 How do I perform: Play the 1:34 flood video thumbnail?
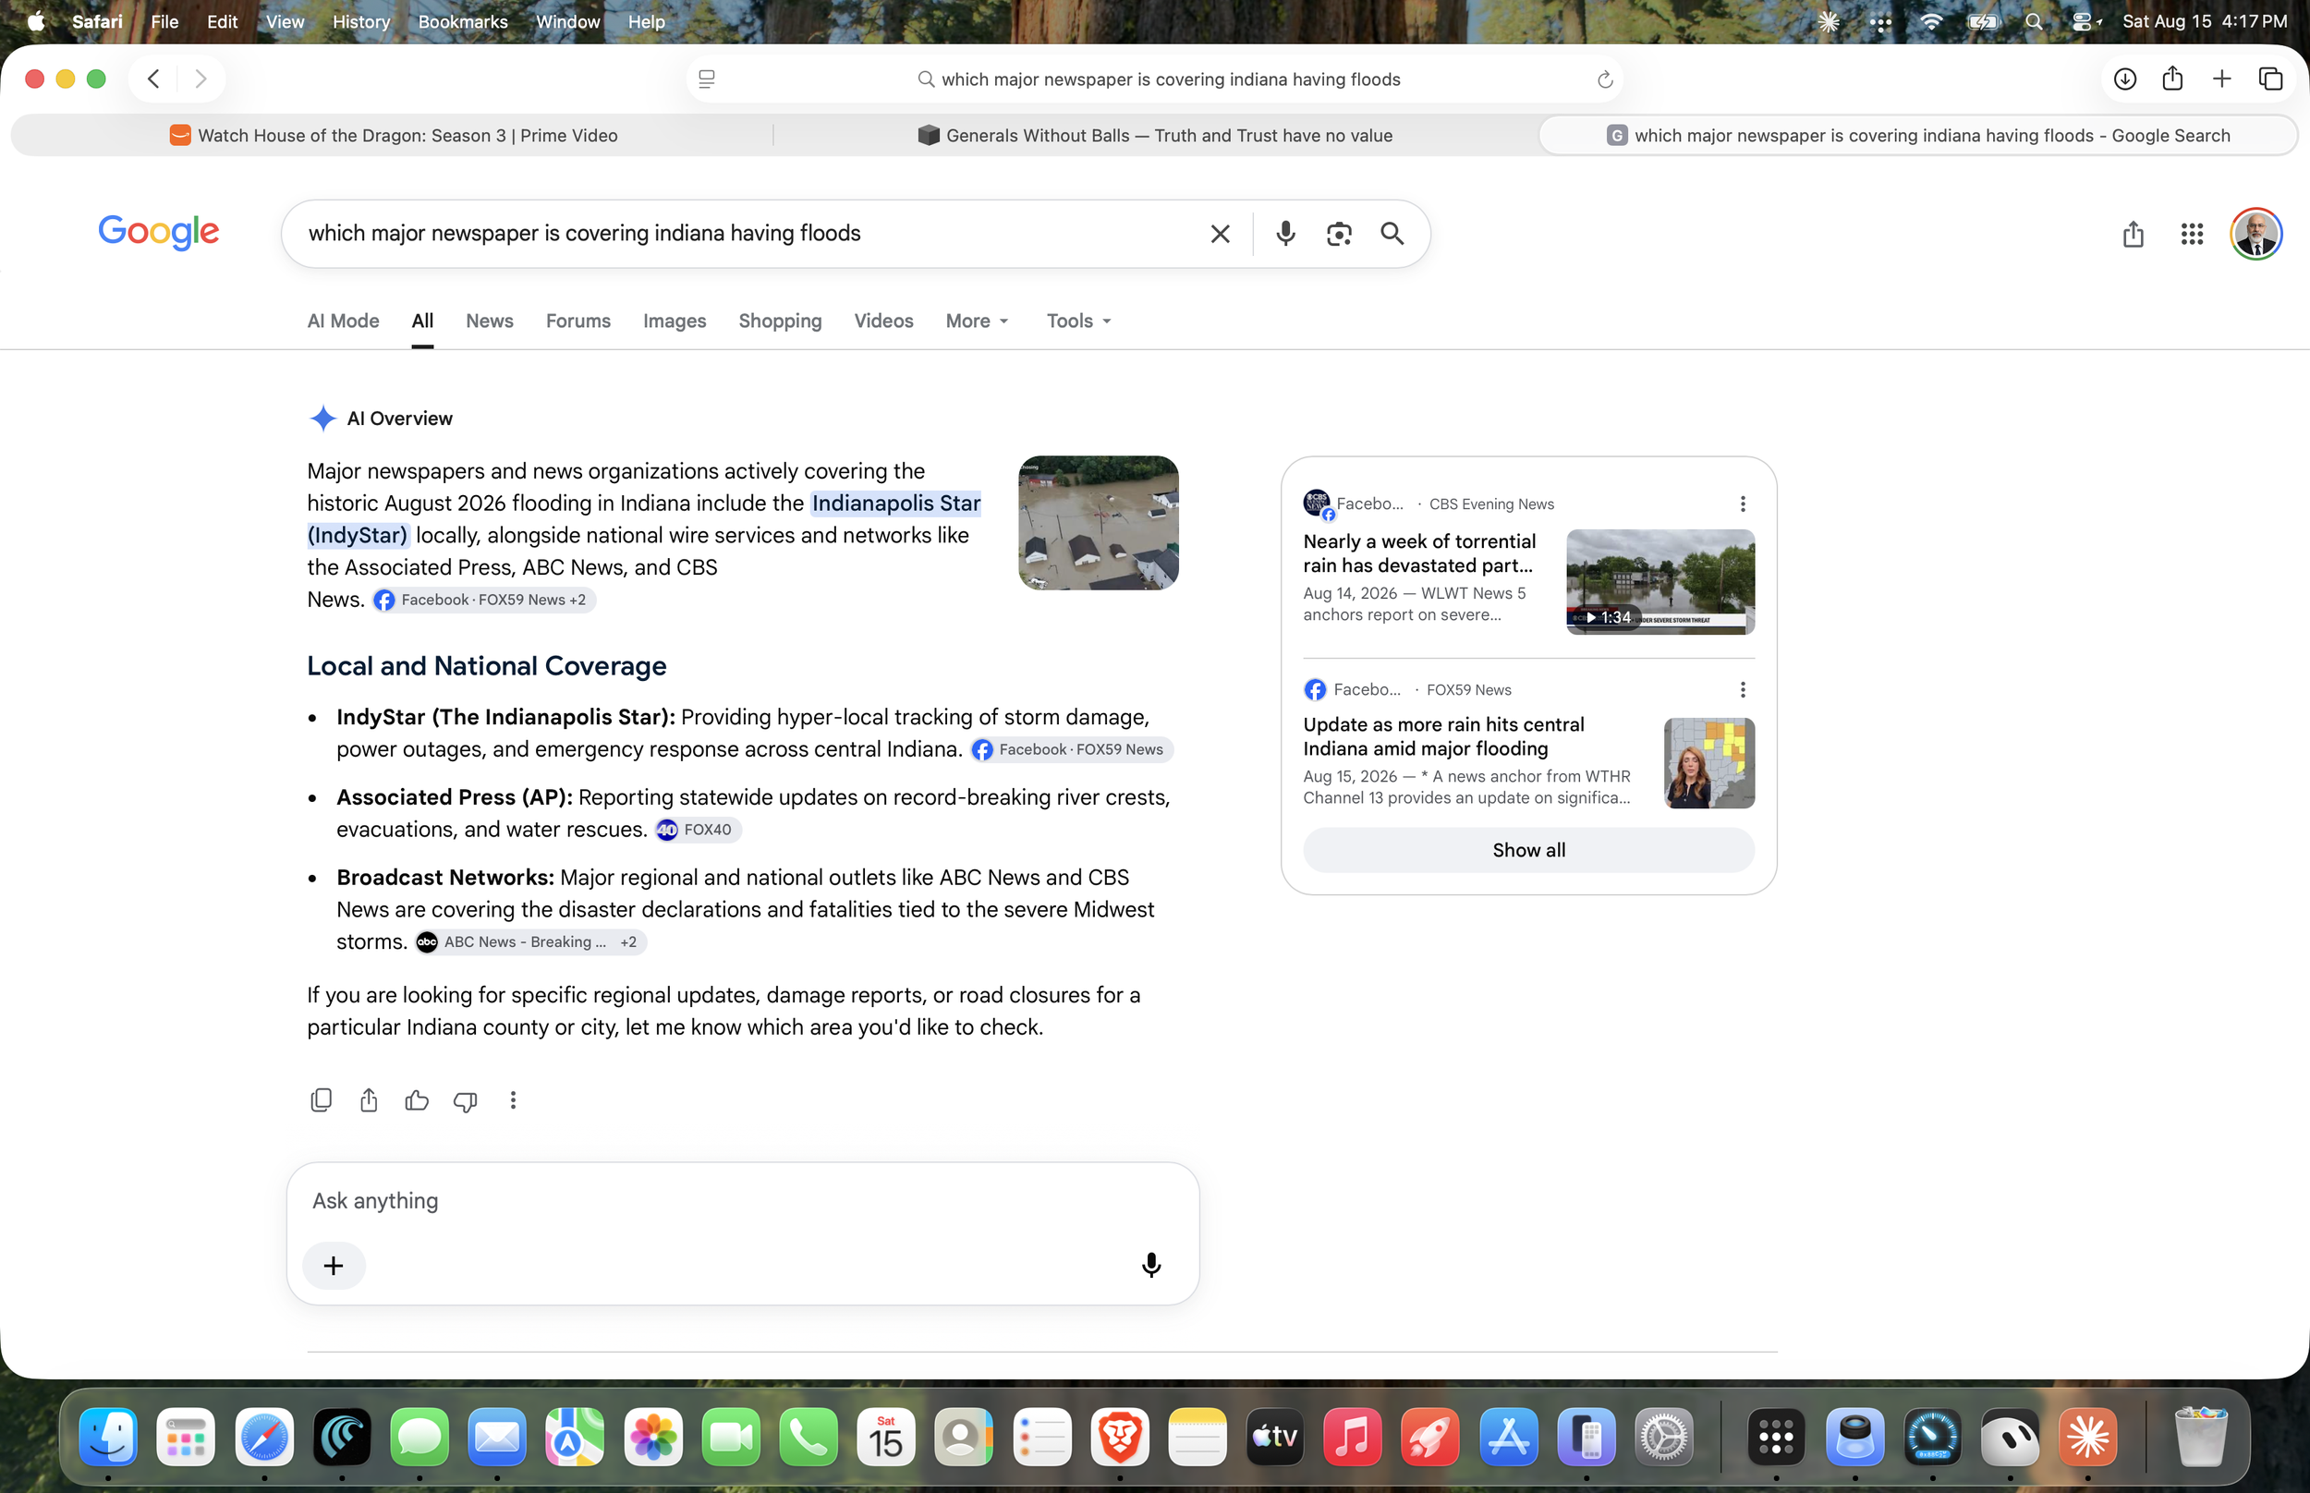click(x=1660, y=582)
